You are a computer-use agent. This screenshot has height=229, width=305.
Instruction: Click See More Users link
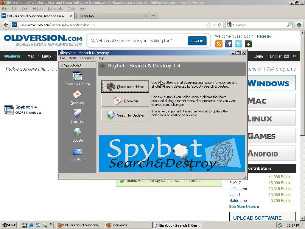[244, 207]
